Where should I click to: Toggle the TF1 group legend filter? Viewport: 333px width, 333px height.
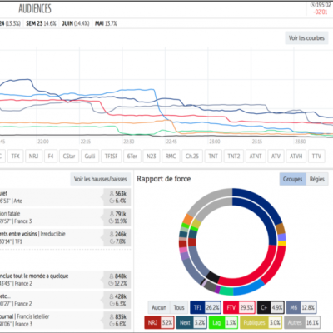click(206, 307)
